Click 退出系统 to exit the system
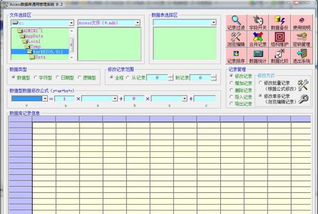This screenshot has width=318, height=214. 301,56
